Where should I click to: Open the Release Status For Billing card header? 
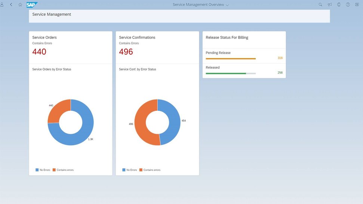(x=244, y=40)
